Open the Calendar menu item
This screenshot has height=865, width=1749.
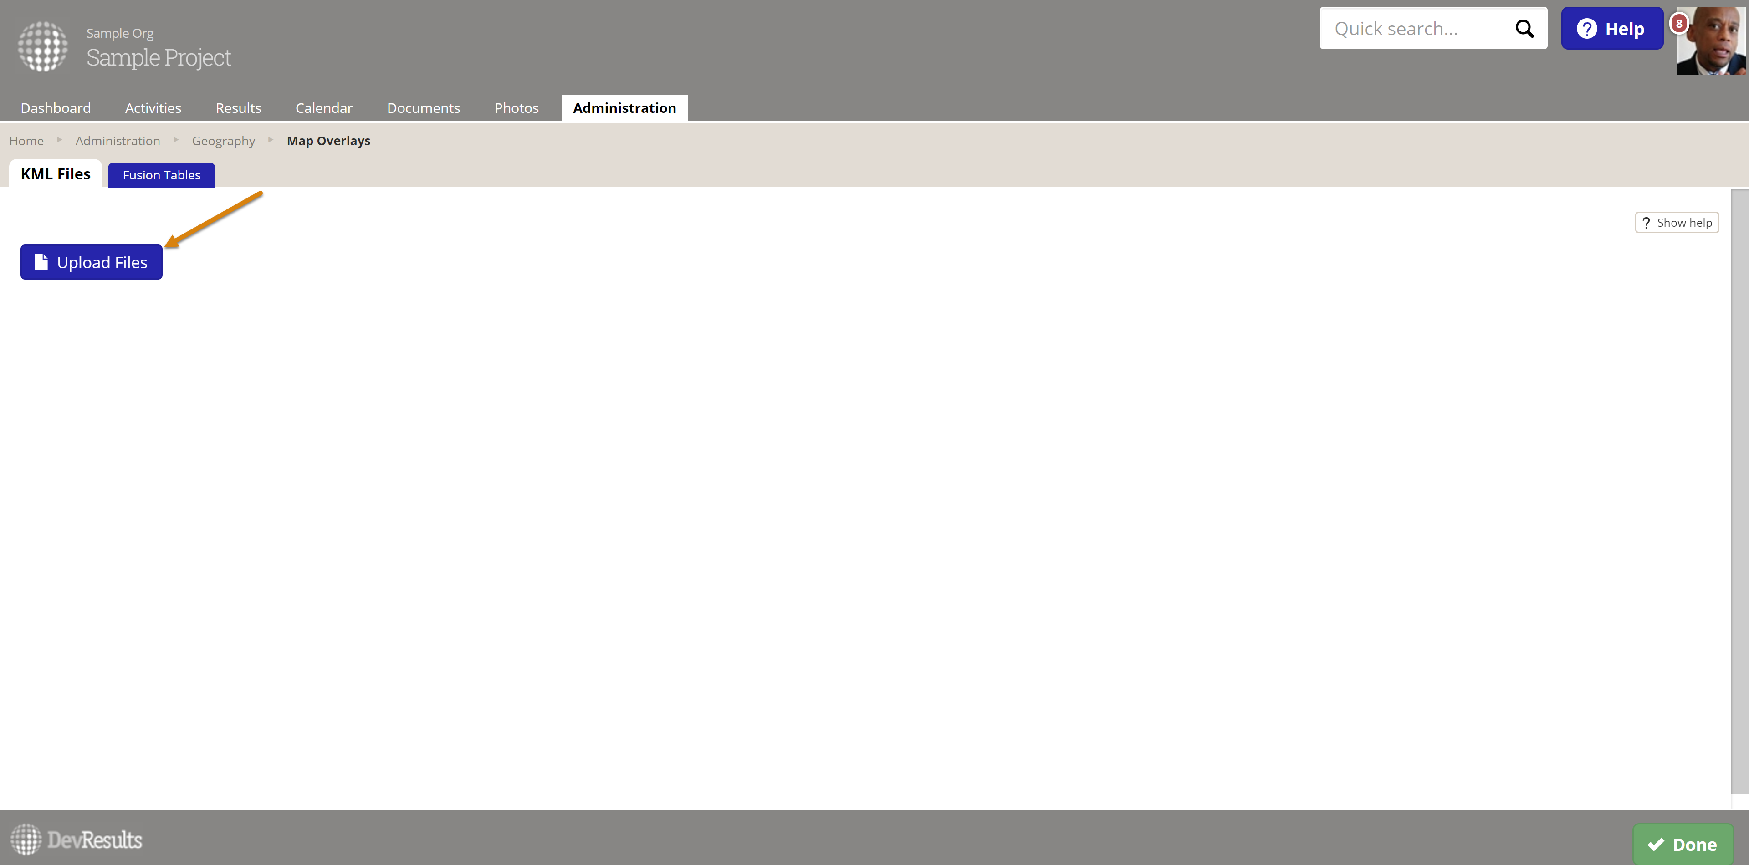324,108
